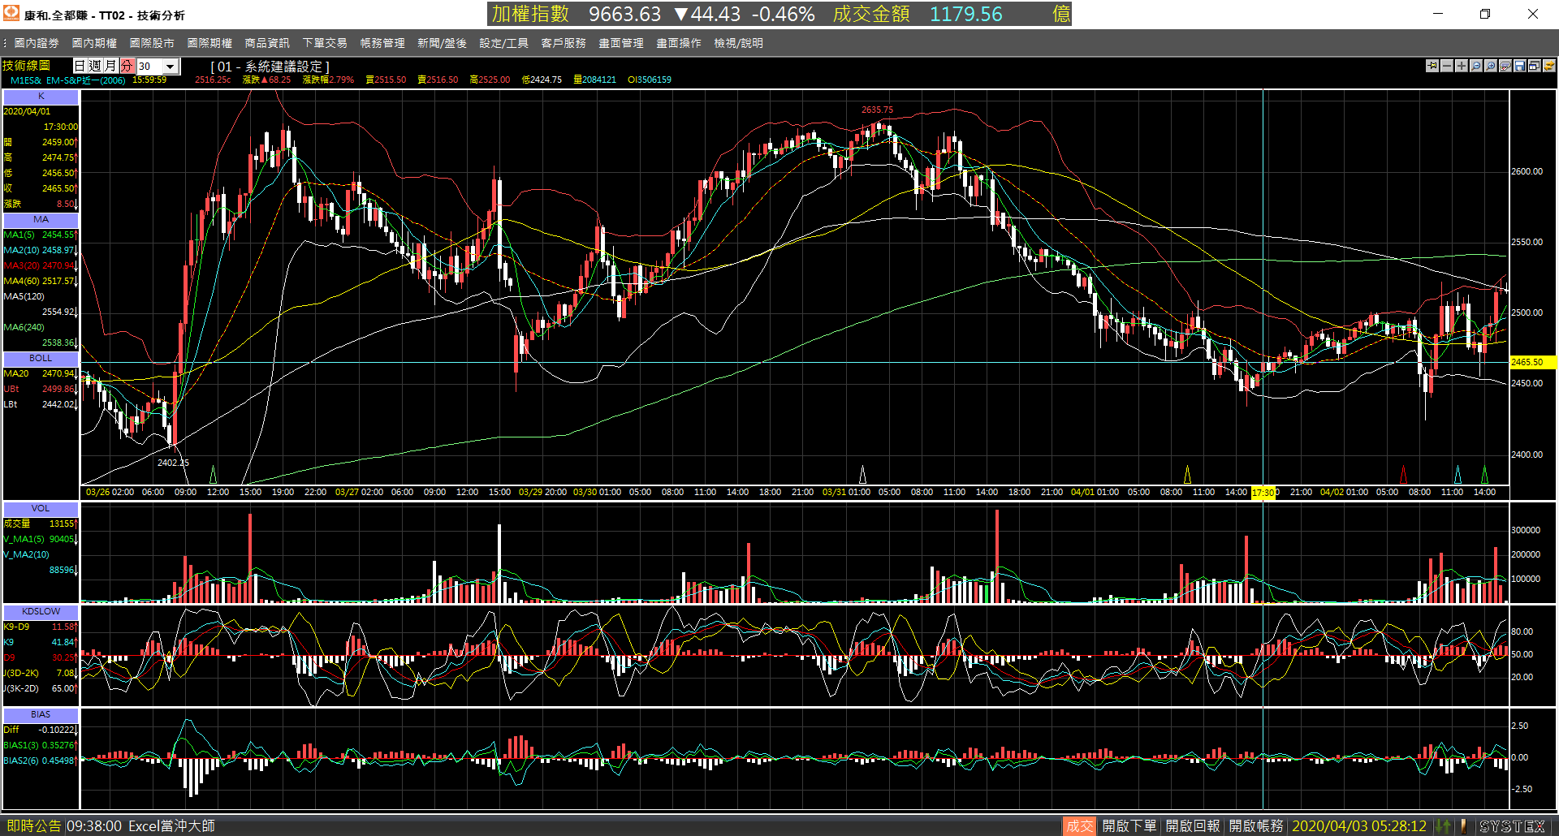The width and height of the screenshot is (1559, 836).
Task: Click the app logo icon in title bar
Action: pos(11,14)
